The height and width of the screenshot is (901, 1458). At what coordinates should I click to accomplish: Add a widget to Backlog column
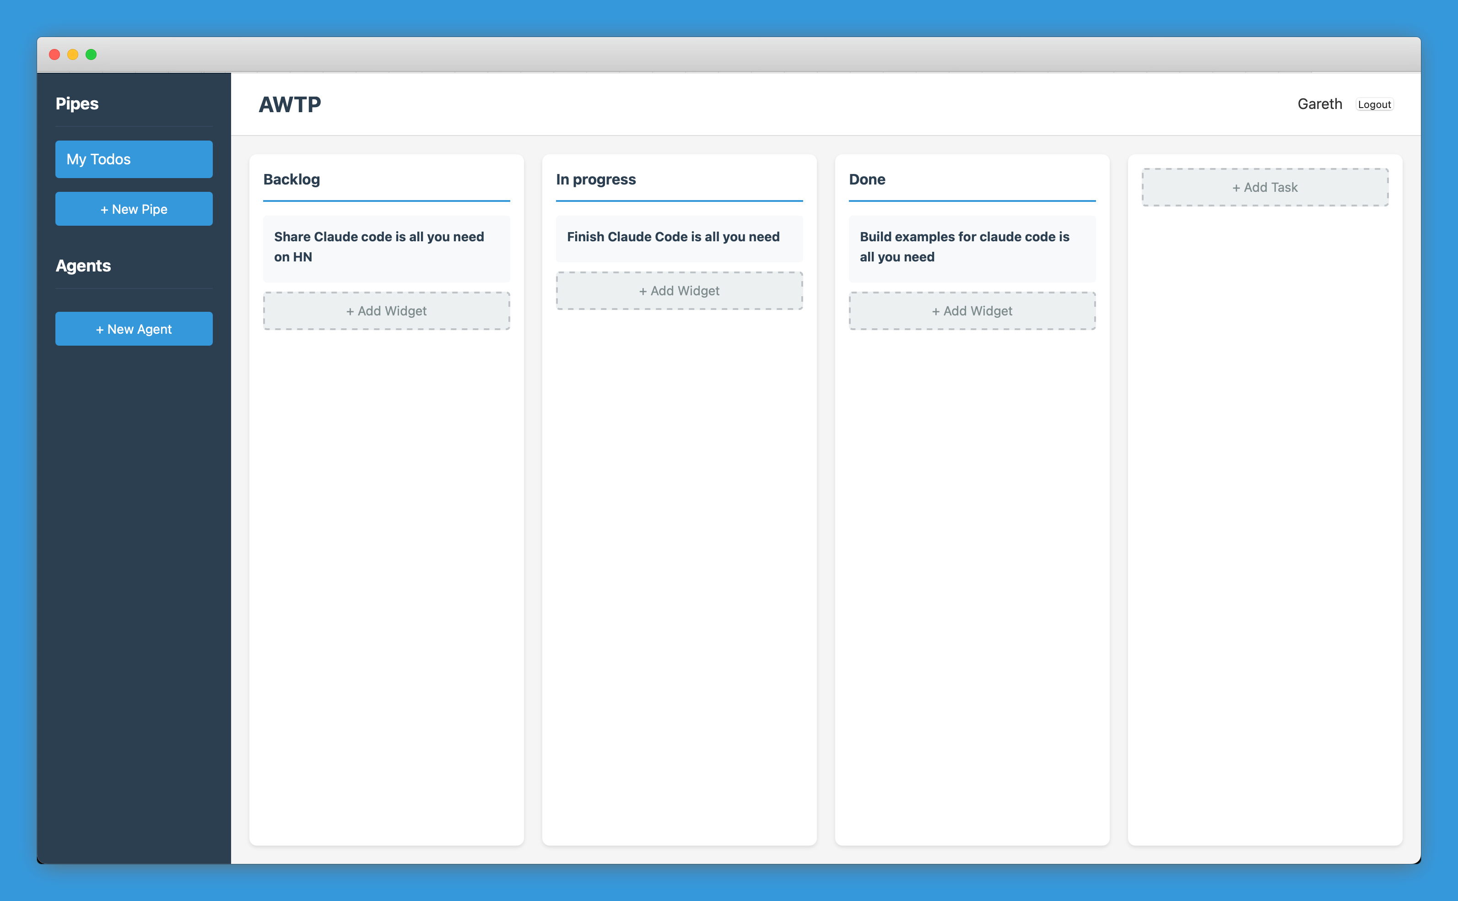(x=386, y=311)
